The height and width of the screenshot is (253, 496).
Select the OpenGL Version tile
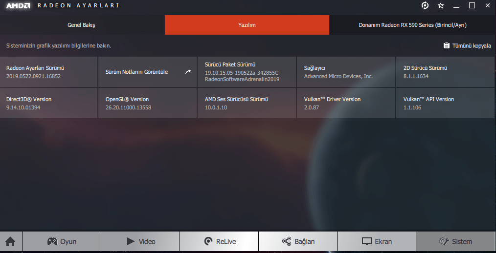[148, 103]
